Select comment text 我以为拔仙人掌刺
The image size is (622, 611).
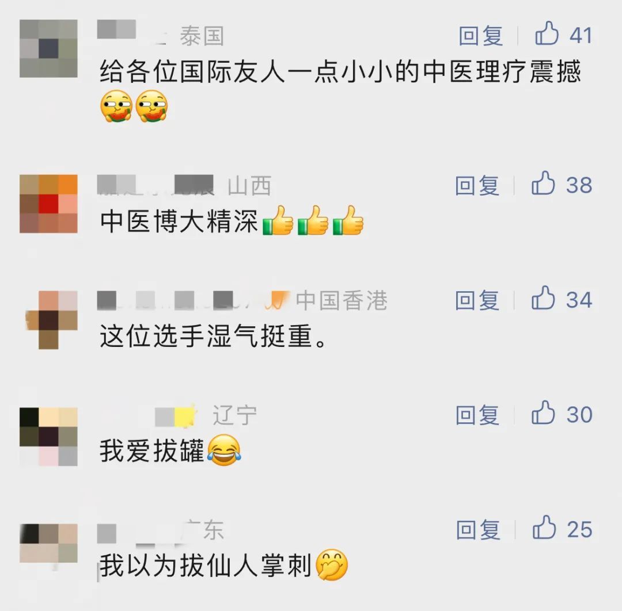click(206, 566)
